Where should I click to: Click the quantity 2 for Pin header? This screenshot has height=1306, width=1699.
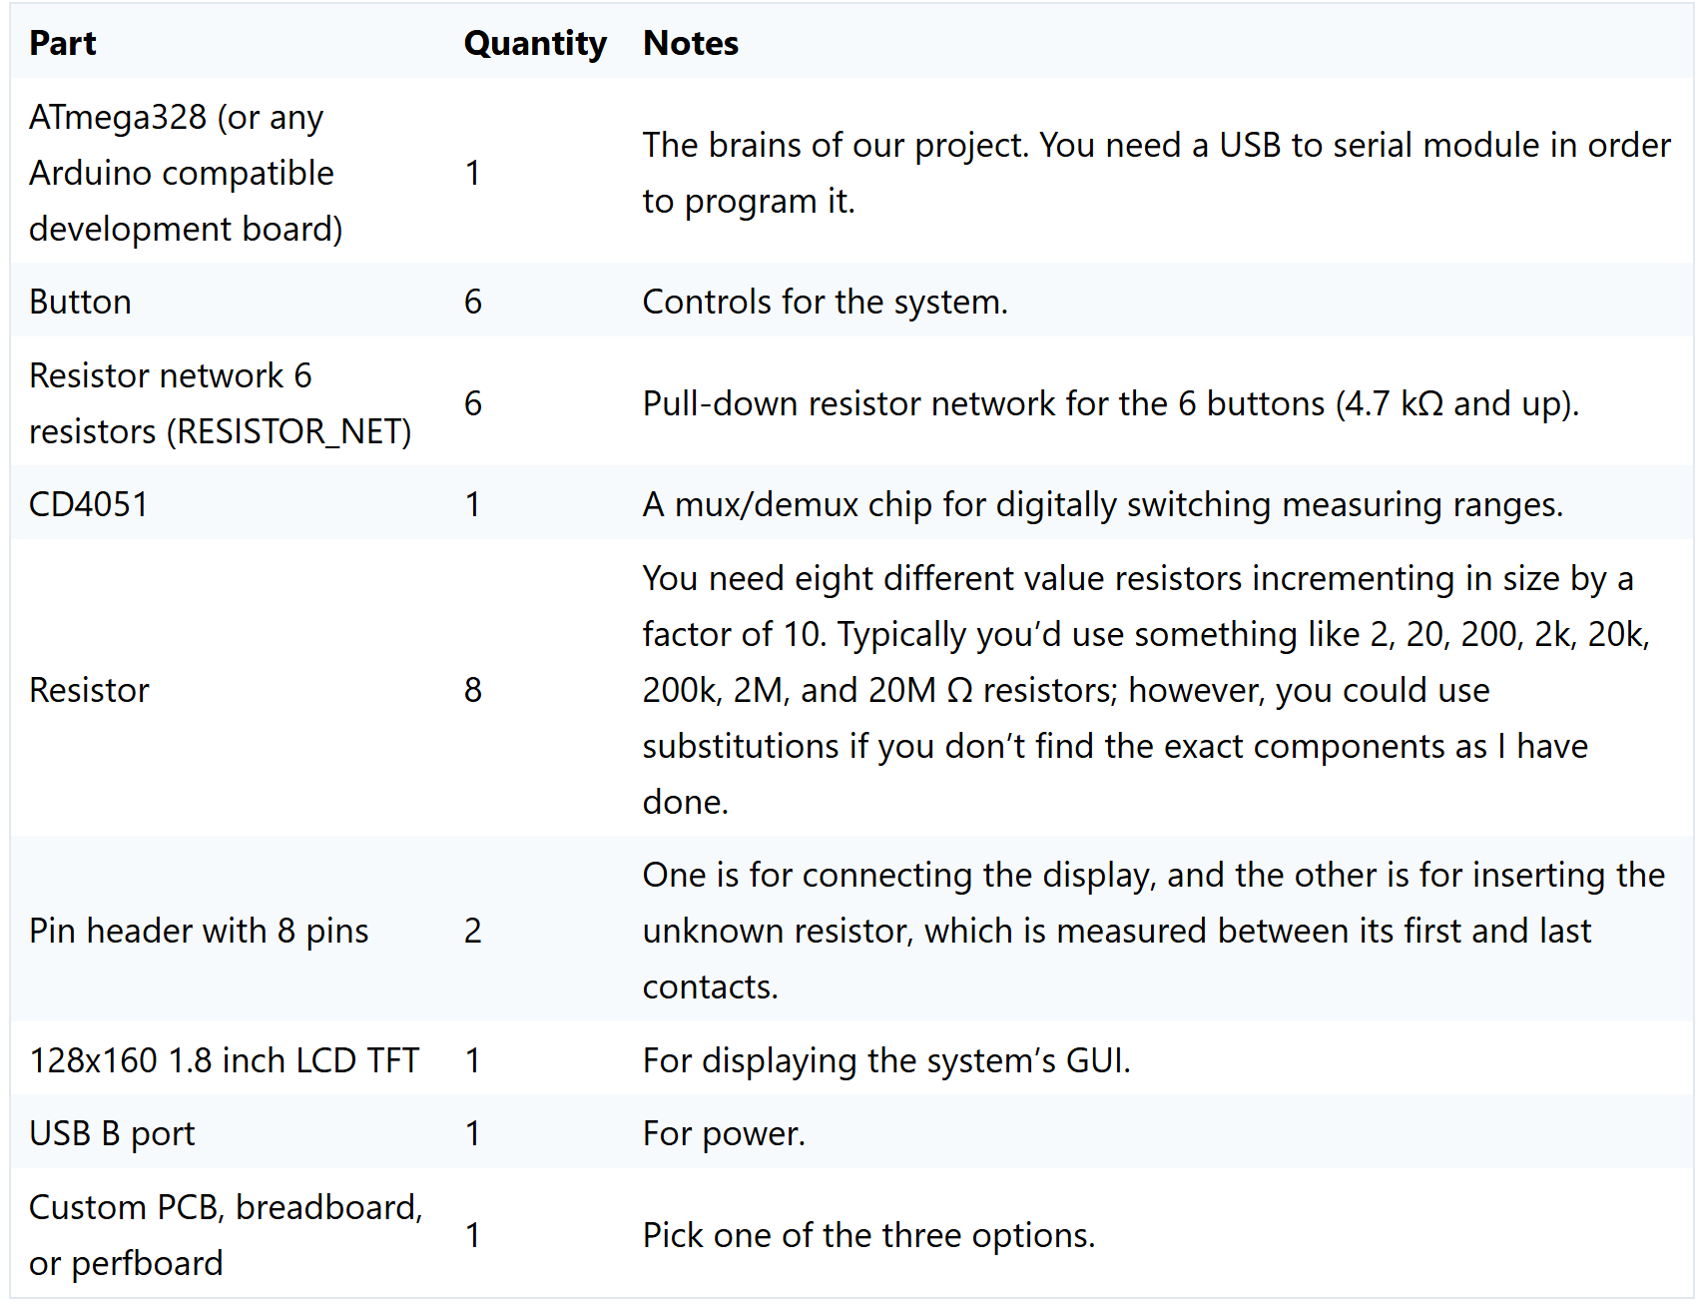point(473,931)
